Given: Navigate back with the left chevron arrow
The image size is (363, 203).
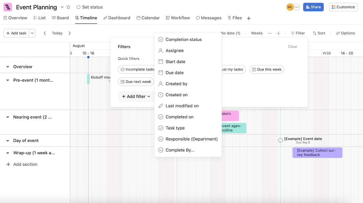Looking at the screenshot, I should (45, 33).
